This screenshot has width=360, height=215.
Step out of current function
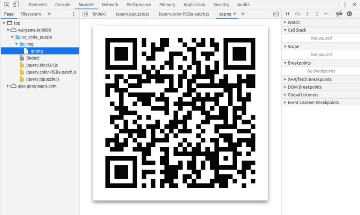point(317,14)
